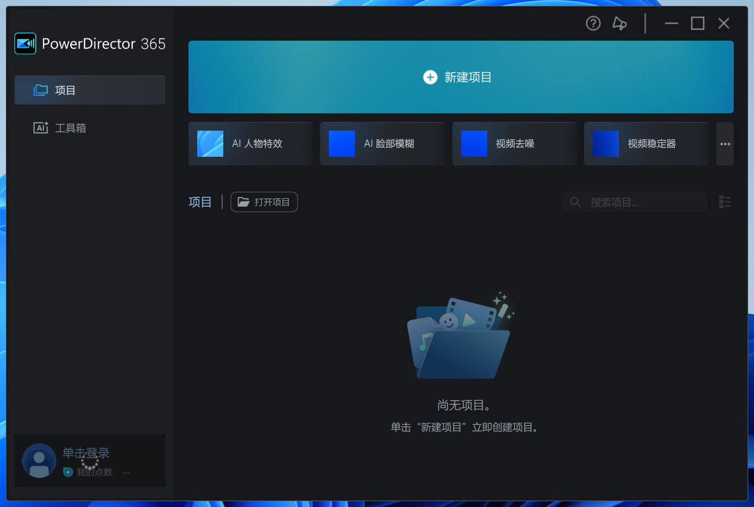
Task: Click the PowerDirector 365 logo icon
Action: point(26,44)
